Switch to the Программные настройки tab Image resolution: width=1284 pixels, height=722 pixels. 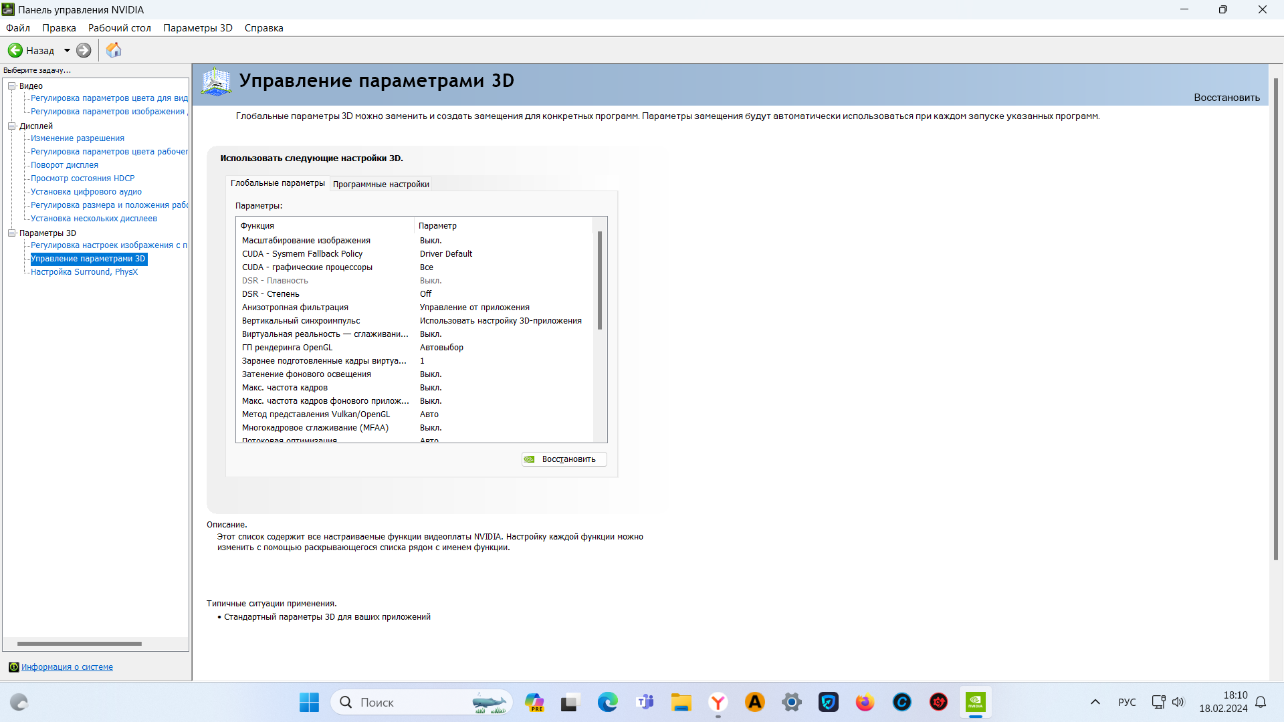[381, 184]
